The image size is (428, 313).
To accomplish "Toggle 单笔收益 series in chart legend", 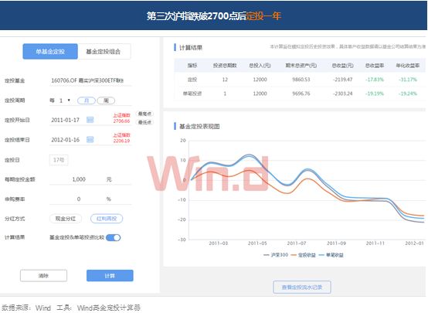I will (x=331, y=255).
